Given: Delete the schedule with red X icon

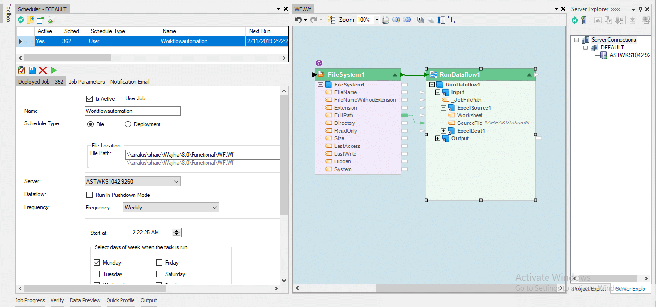Looking at the screenshot, I should click(x=43, y=70).
